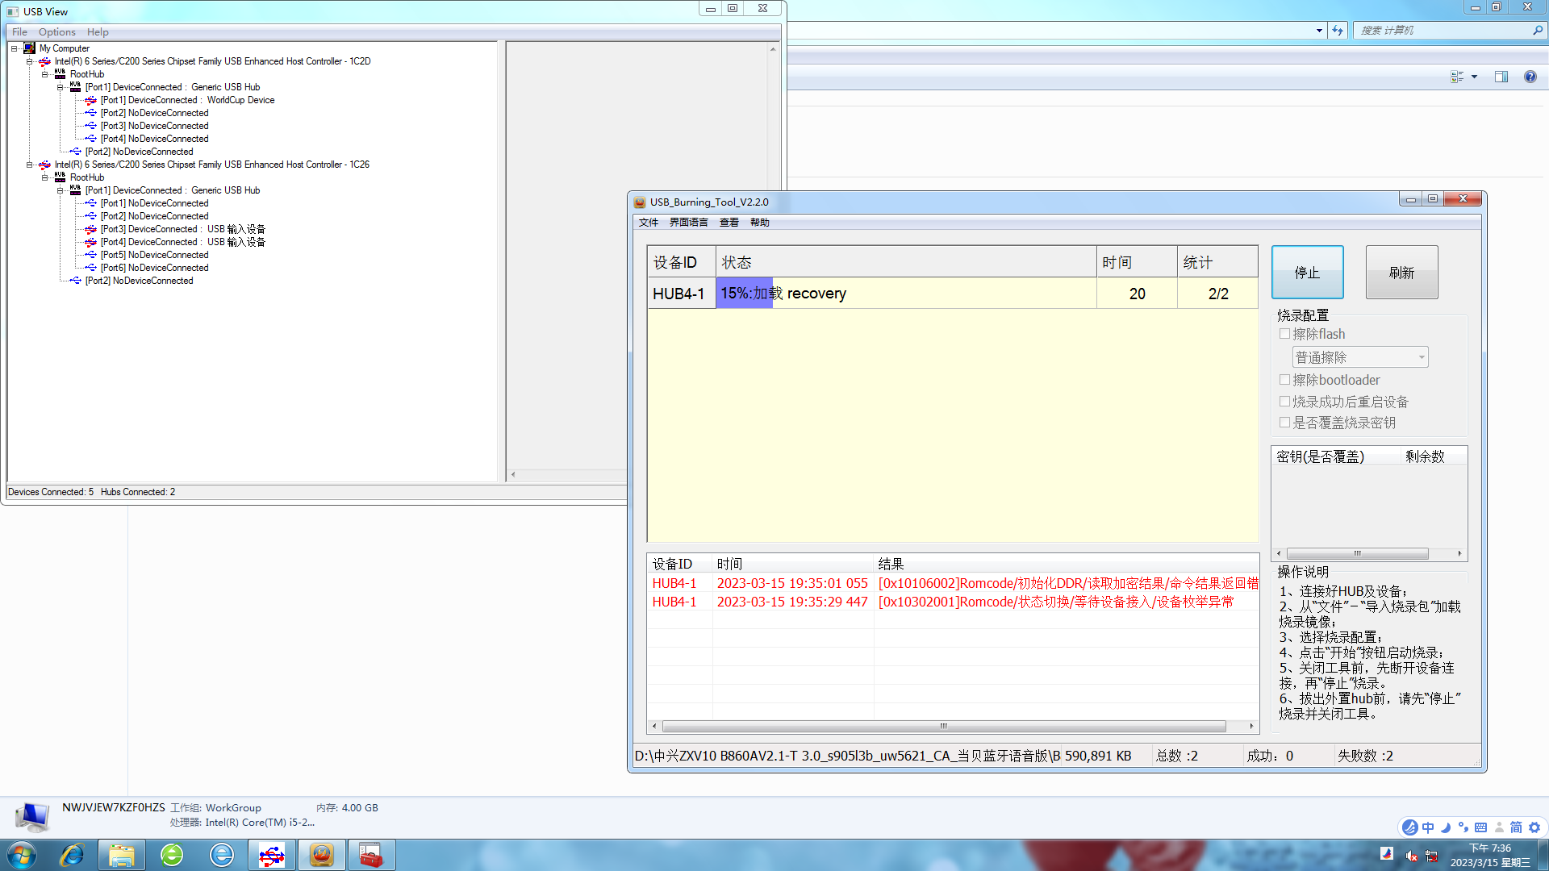
Task: Toggle input method soft keyboard icon
Action: [x=1480, y=827]
